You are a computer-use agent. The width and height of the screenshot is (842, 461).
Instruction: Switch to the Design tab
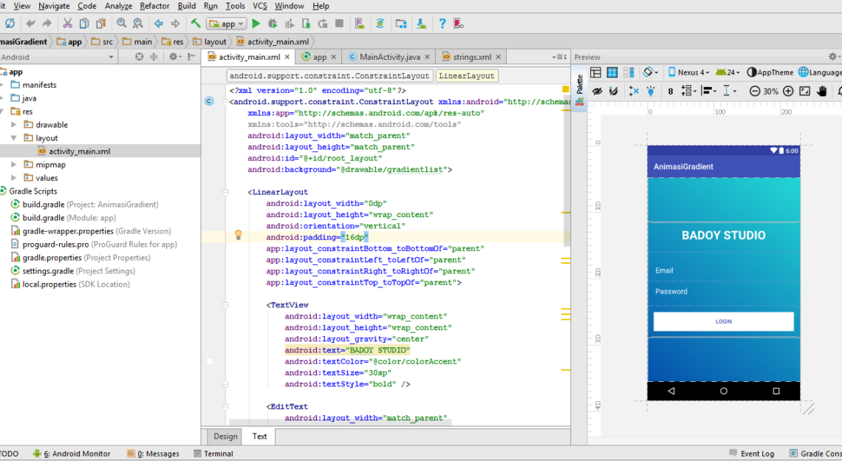225,436
